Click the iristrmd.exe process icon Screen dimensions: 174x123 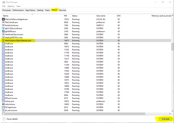pyautogui.click(x=3, y=104)
